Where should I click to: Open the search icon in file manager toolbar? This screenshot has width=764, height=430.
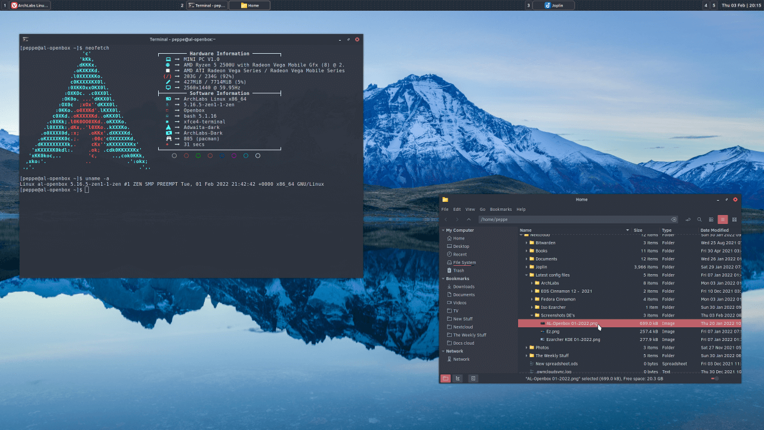pos(700,220)
